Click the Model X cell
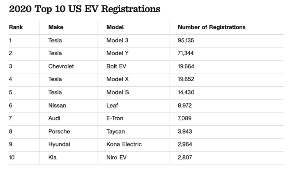Viewport: 296px width, 170px height. coord(117,79)
